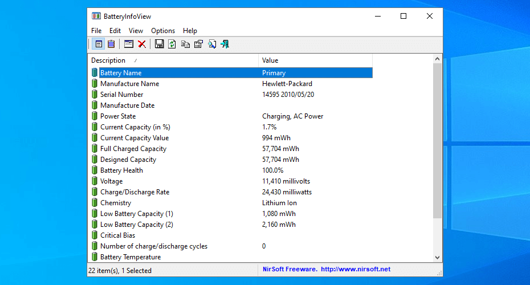Click the 1.7% capacity value
Screen dimensions: 530x285
point(270,127)
